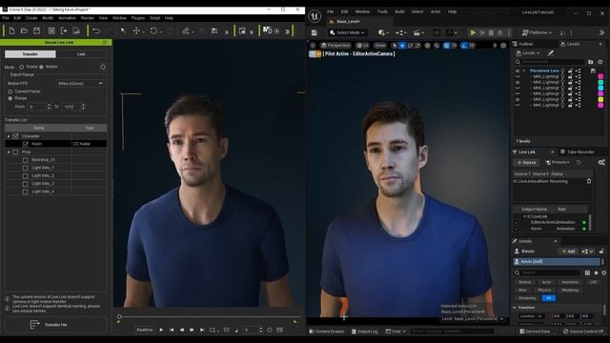The width and height of the screenshot is (610, 343).
Task: Select the Scene mode radio button
Action: [22, 67]
